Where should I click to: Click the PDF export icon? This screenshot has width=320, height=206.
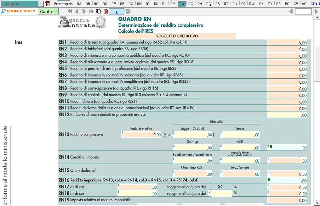(x=48, y=4)
